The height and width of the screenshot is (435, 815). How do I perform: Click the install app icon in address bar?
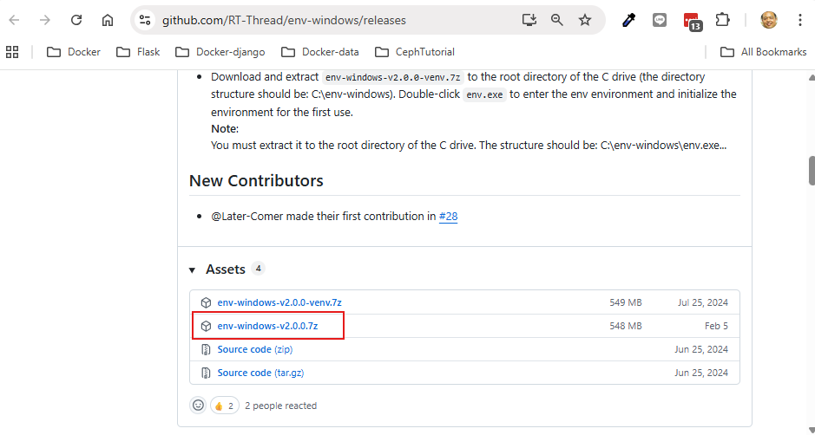coord(529,20)
